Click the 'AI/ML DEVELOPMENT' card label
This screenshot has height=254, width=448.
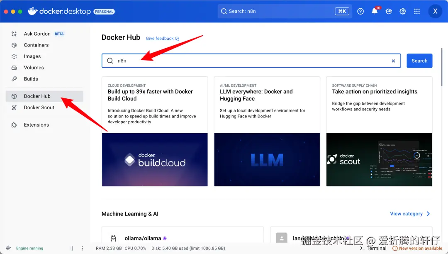pos(238,85)
